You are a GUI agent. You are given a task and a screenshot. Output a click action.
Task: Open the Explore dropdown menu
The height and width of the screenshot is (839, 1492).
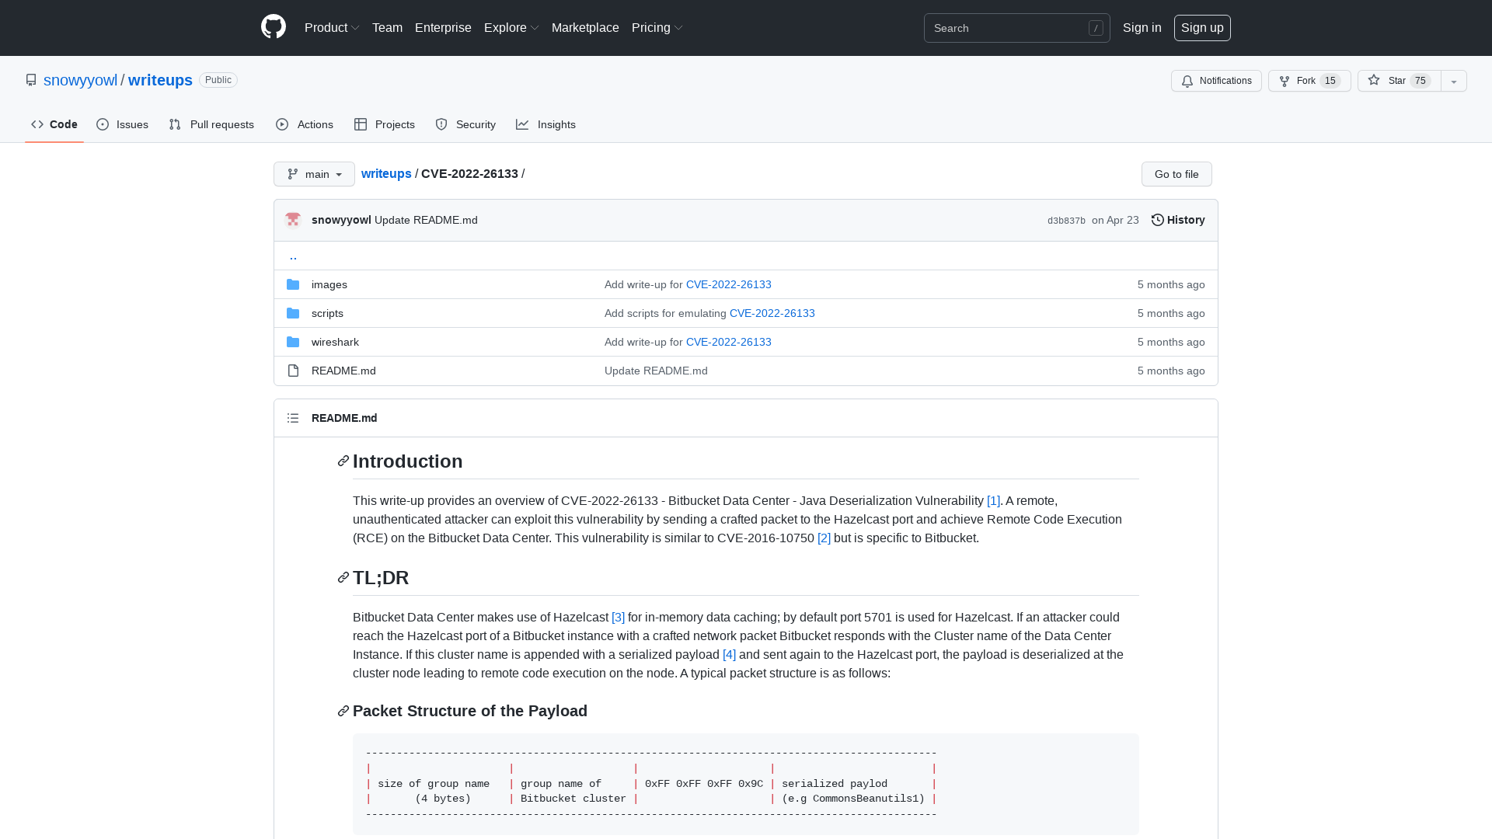coord(511,27)
